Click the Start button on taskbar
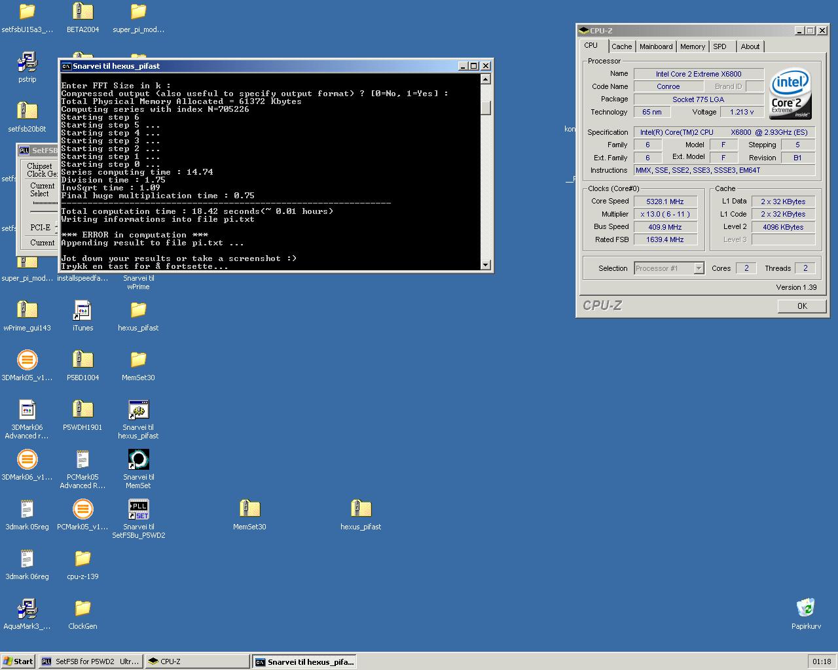The width and height of the screenshot is (838, 670). [x=18, y=661]
